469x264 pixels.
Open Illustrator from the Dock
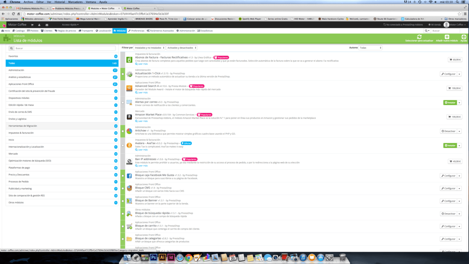tap(162, 258)
